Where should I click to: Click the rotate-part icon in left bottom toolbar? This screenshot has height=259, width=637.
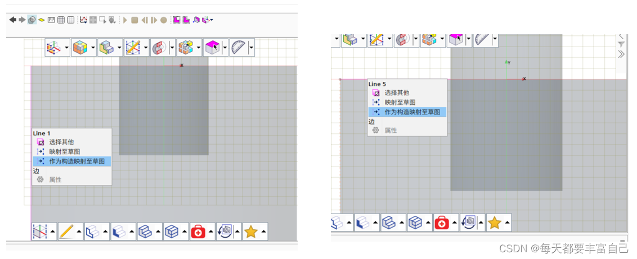pyautogui.click(x=225, y=232)
